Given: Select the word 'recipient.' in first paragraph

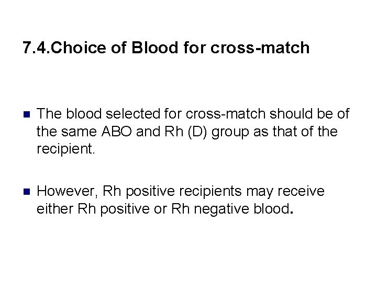Looking at the screenshot, I should pos(65,149).
